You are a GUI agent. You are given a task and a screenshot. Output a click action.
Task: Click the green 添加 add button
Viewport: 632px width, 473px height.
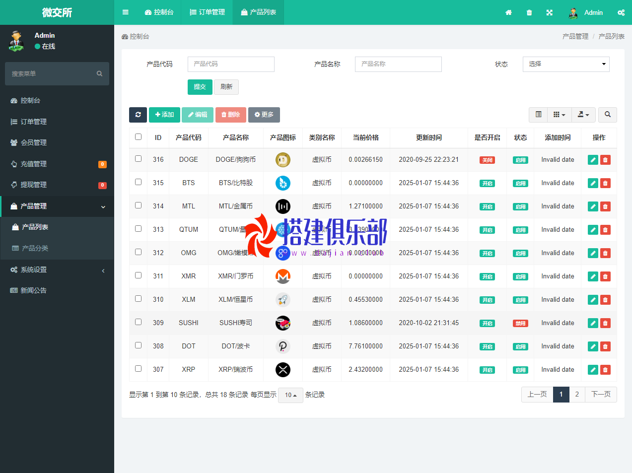164,115
